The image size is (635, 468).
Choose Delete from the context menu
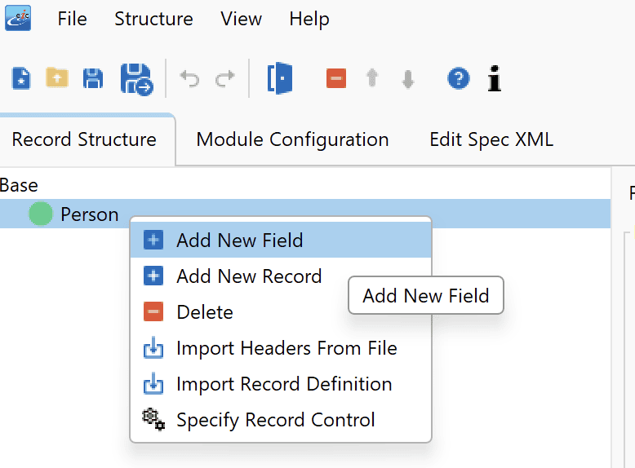[281, 312]
